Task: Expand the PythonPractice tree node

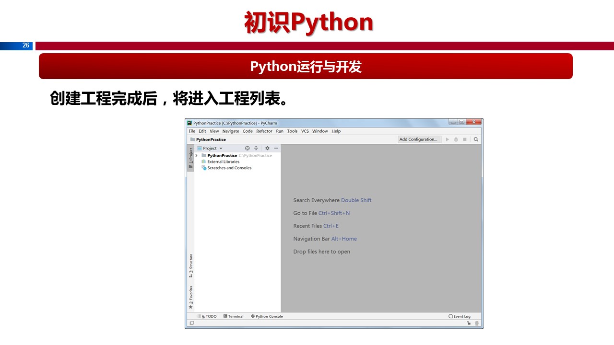Action: pos(197,155)
